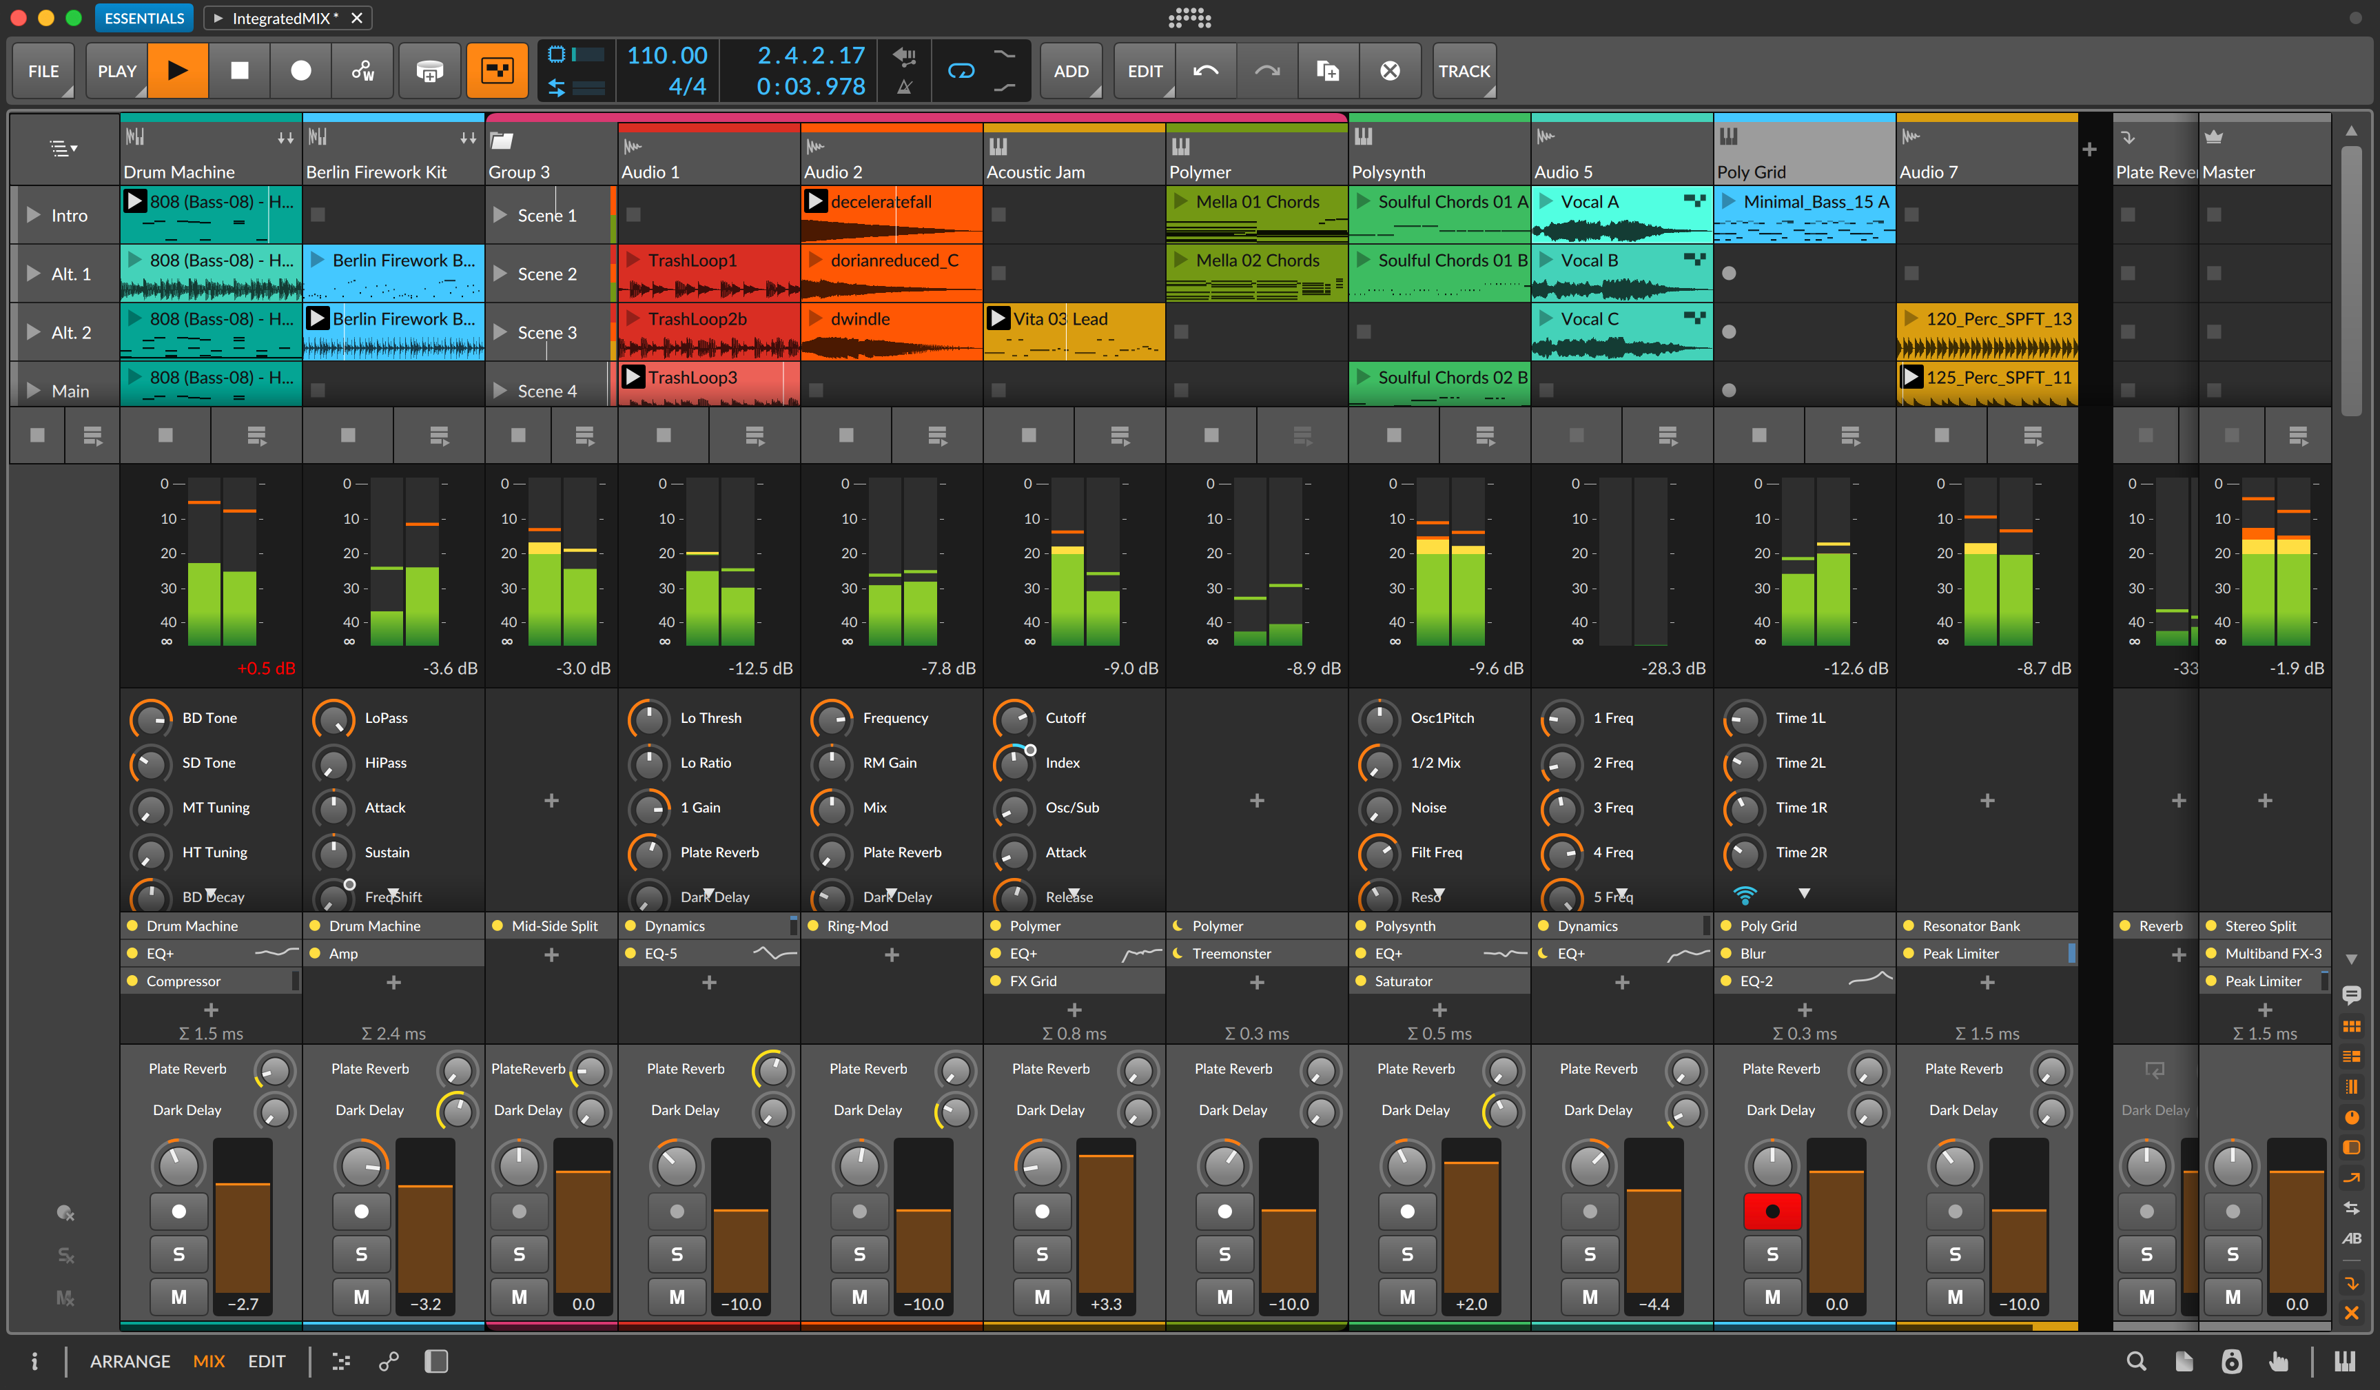
Task: Click the Loop toggle in transport
Action: click(x=961, y=70)
